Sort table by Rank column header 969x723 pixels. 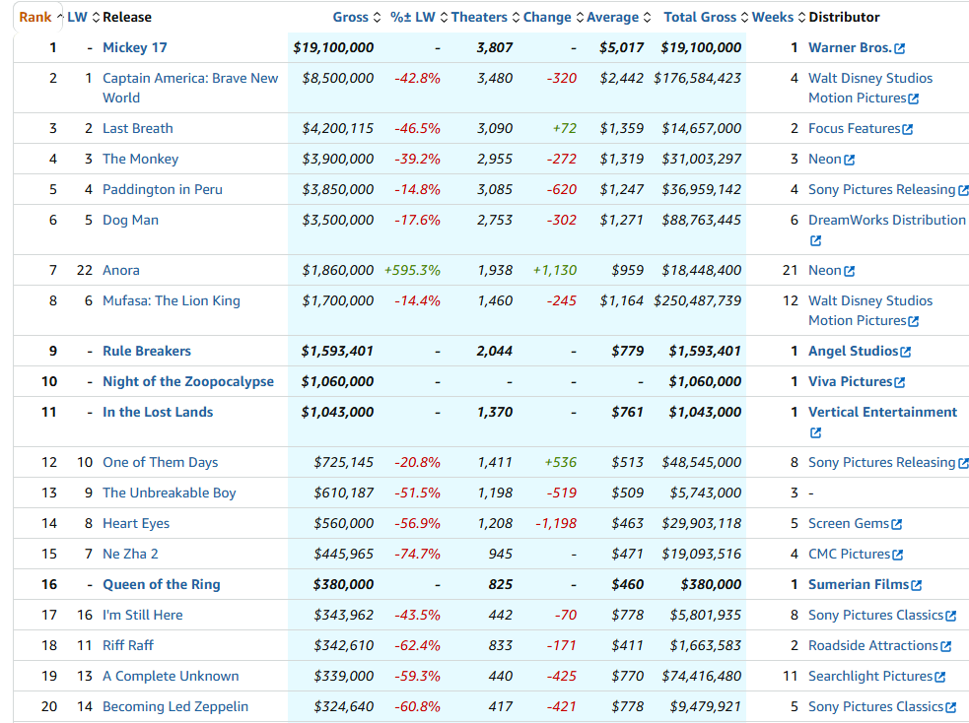pos(35,17)
